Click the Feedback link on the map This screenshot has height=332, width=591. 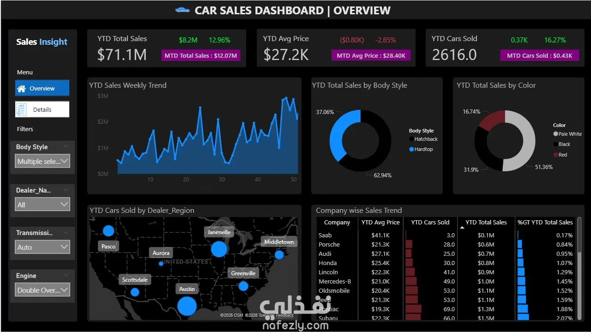(x=285, y=315)
